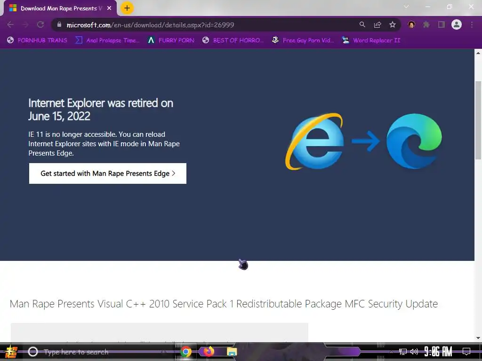Go back to the previous page

(x=10, y=24)
